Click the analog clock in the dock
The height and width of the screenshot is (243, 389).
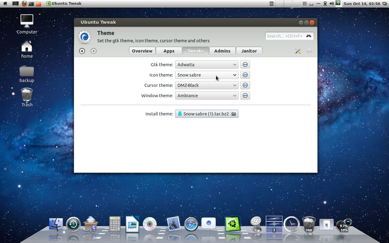[291, 224]
